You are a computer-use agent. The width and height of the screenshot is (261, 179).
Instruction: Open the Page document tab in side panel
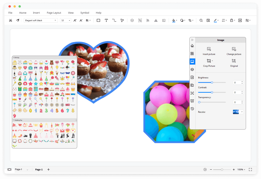click(192, 77)
